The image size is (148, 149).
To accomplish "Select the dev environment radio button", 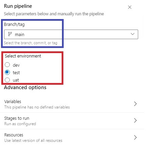I will point(7,65).
